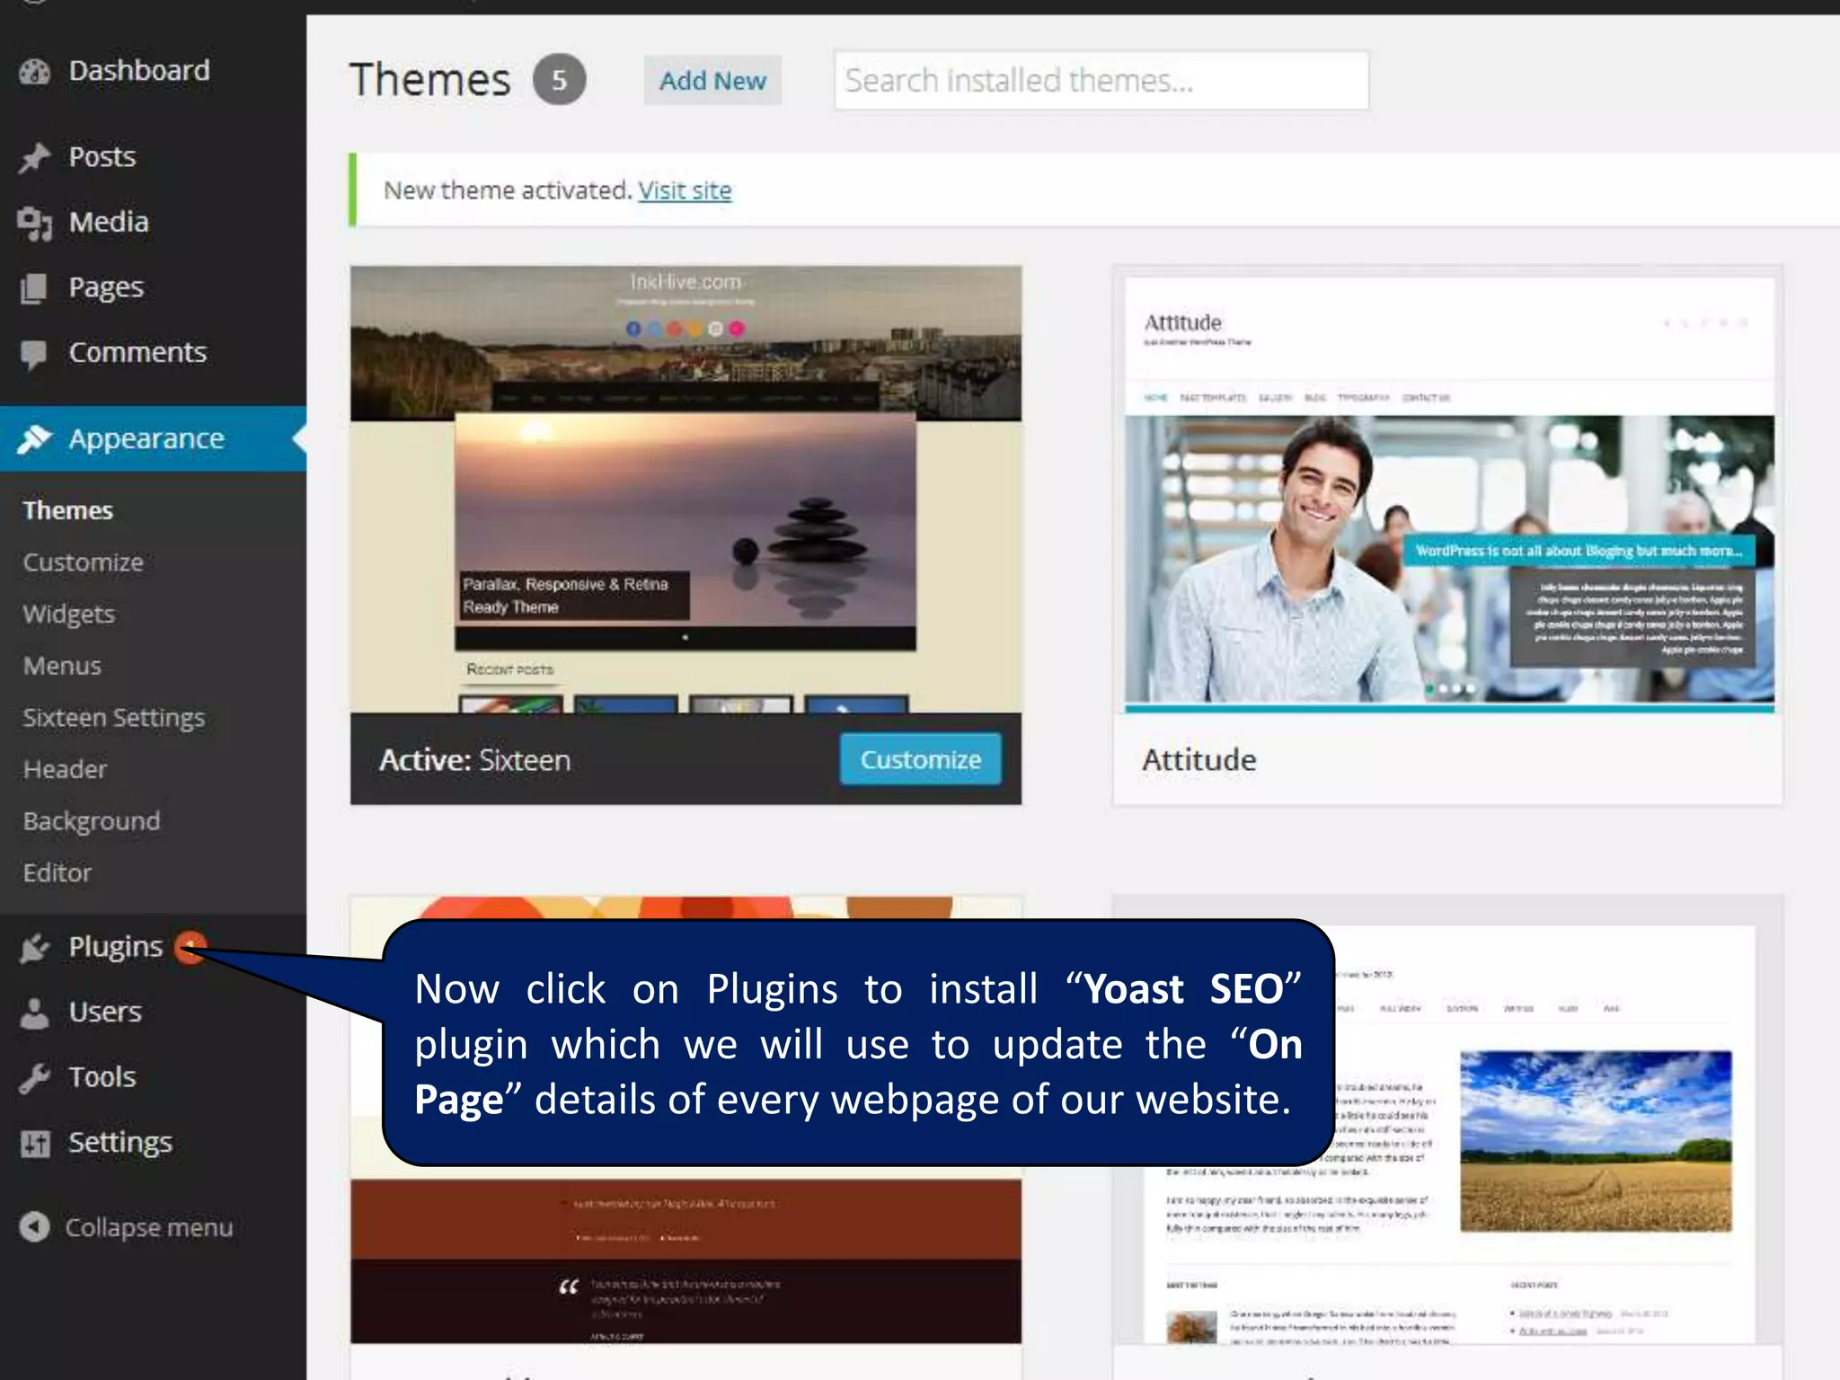This screenshot has width=1840, height=1380.
Task: Click the Comments speech bubble icon
Action: [34, 353]
